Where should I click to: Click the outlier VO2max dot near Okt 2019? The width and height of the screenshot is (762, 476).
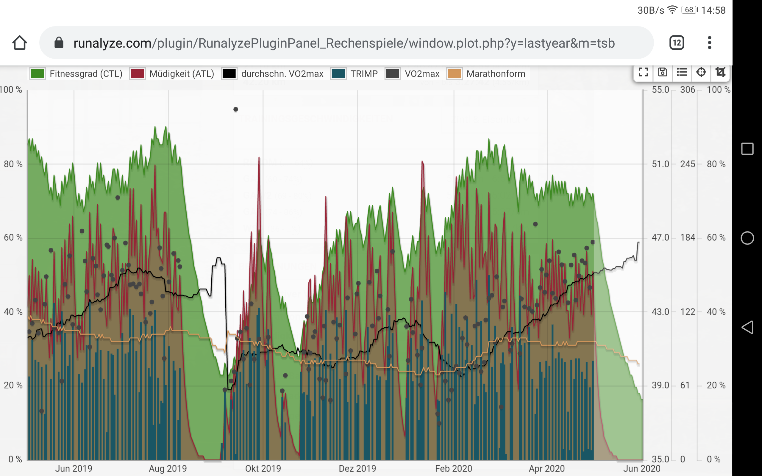(235, 109)
